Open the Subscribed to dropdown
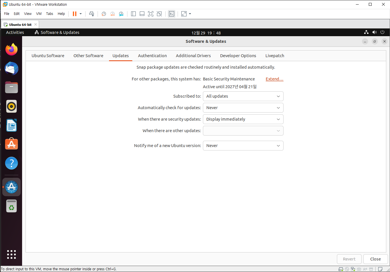This screenshot has width=390, height=272. (243, 96)
